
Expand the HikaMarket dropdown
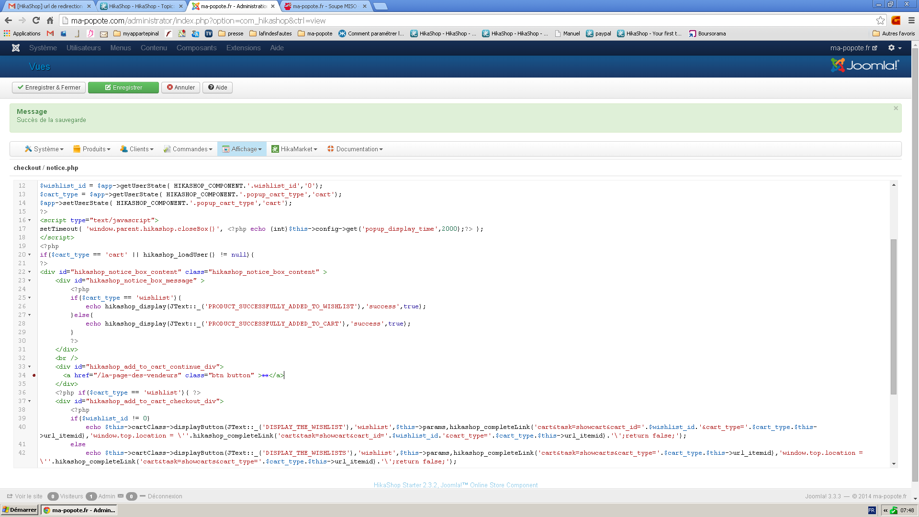[x=294, y=149]
